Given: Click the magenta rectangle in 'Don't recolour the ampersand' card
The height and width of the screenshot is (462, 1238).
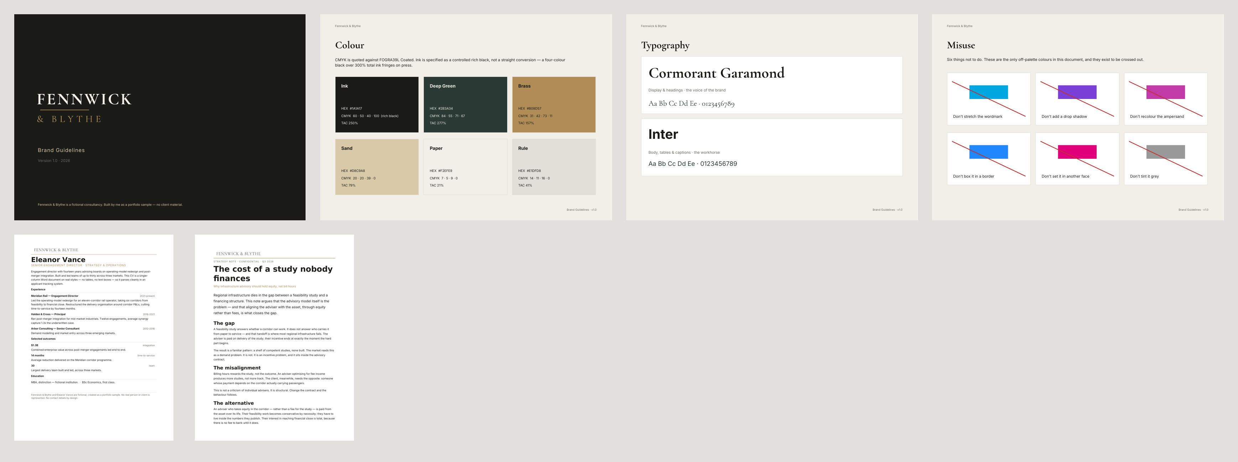Looking at the screenshot, I should tap(1165, 92).
